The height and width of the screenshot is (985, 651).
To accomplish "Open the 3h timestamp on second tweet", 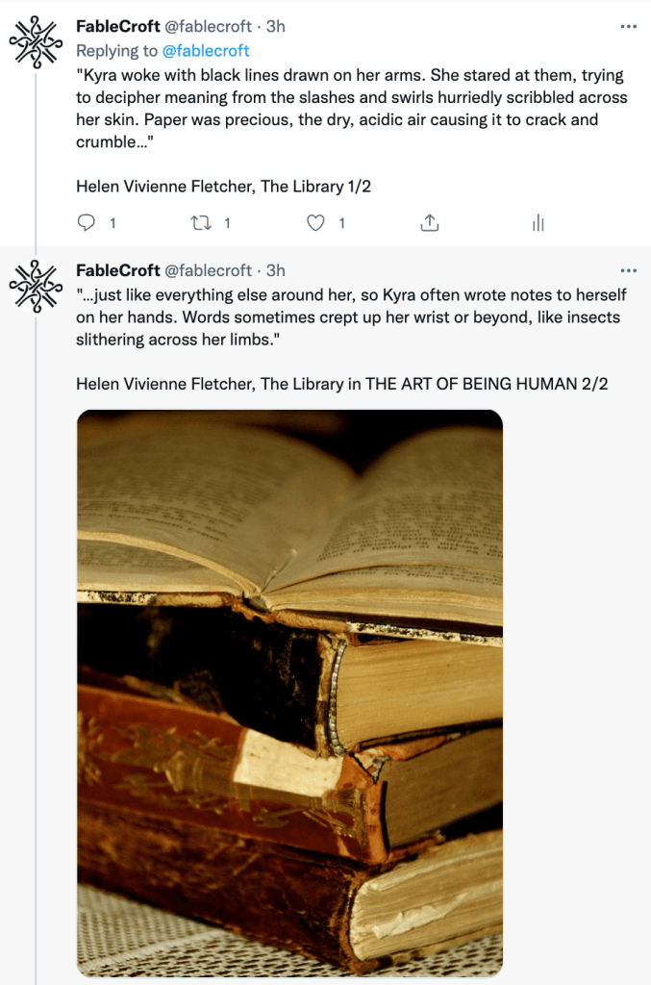I will click(x=276, y=270).
